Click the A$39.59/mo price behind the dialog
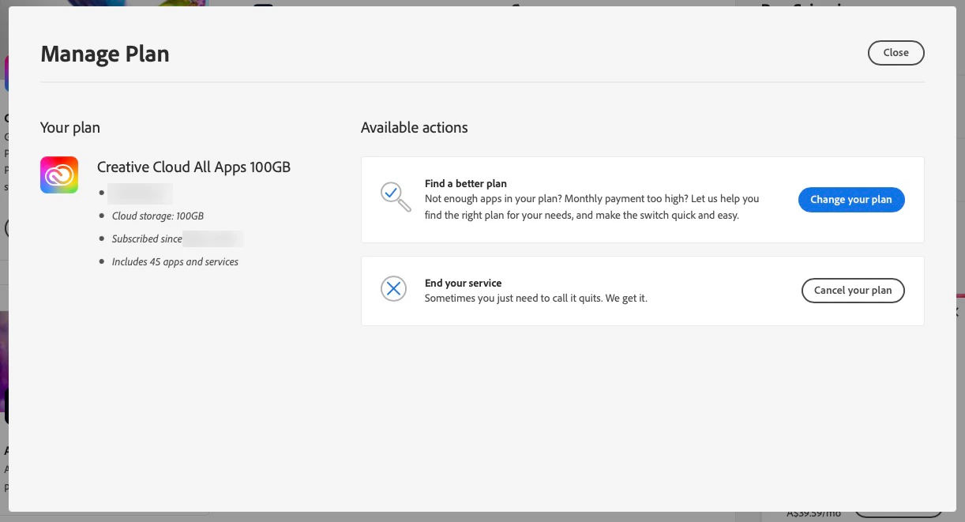This screenshot has width=965, height=522. click(813, 513)
